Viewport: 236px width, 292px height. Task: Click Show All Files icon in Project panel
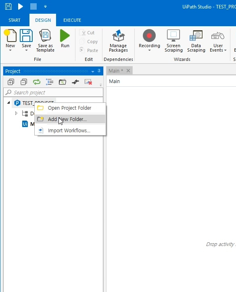pos(50,82)
